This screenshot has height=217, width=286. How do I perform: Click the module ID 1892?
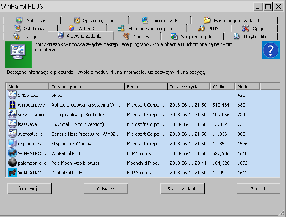(x=242, y=163)
